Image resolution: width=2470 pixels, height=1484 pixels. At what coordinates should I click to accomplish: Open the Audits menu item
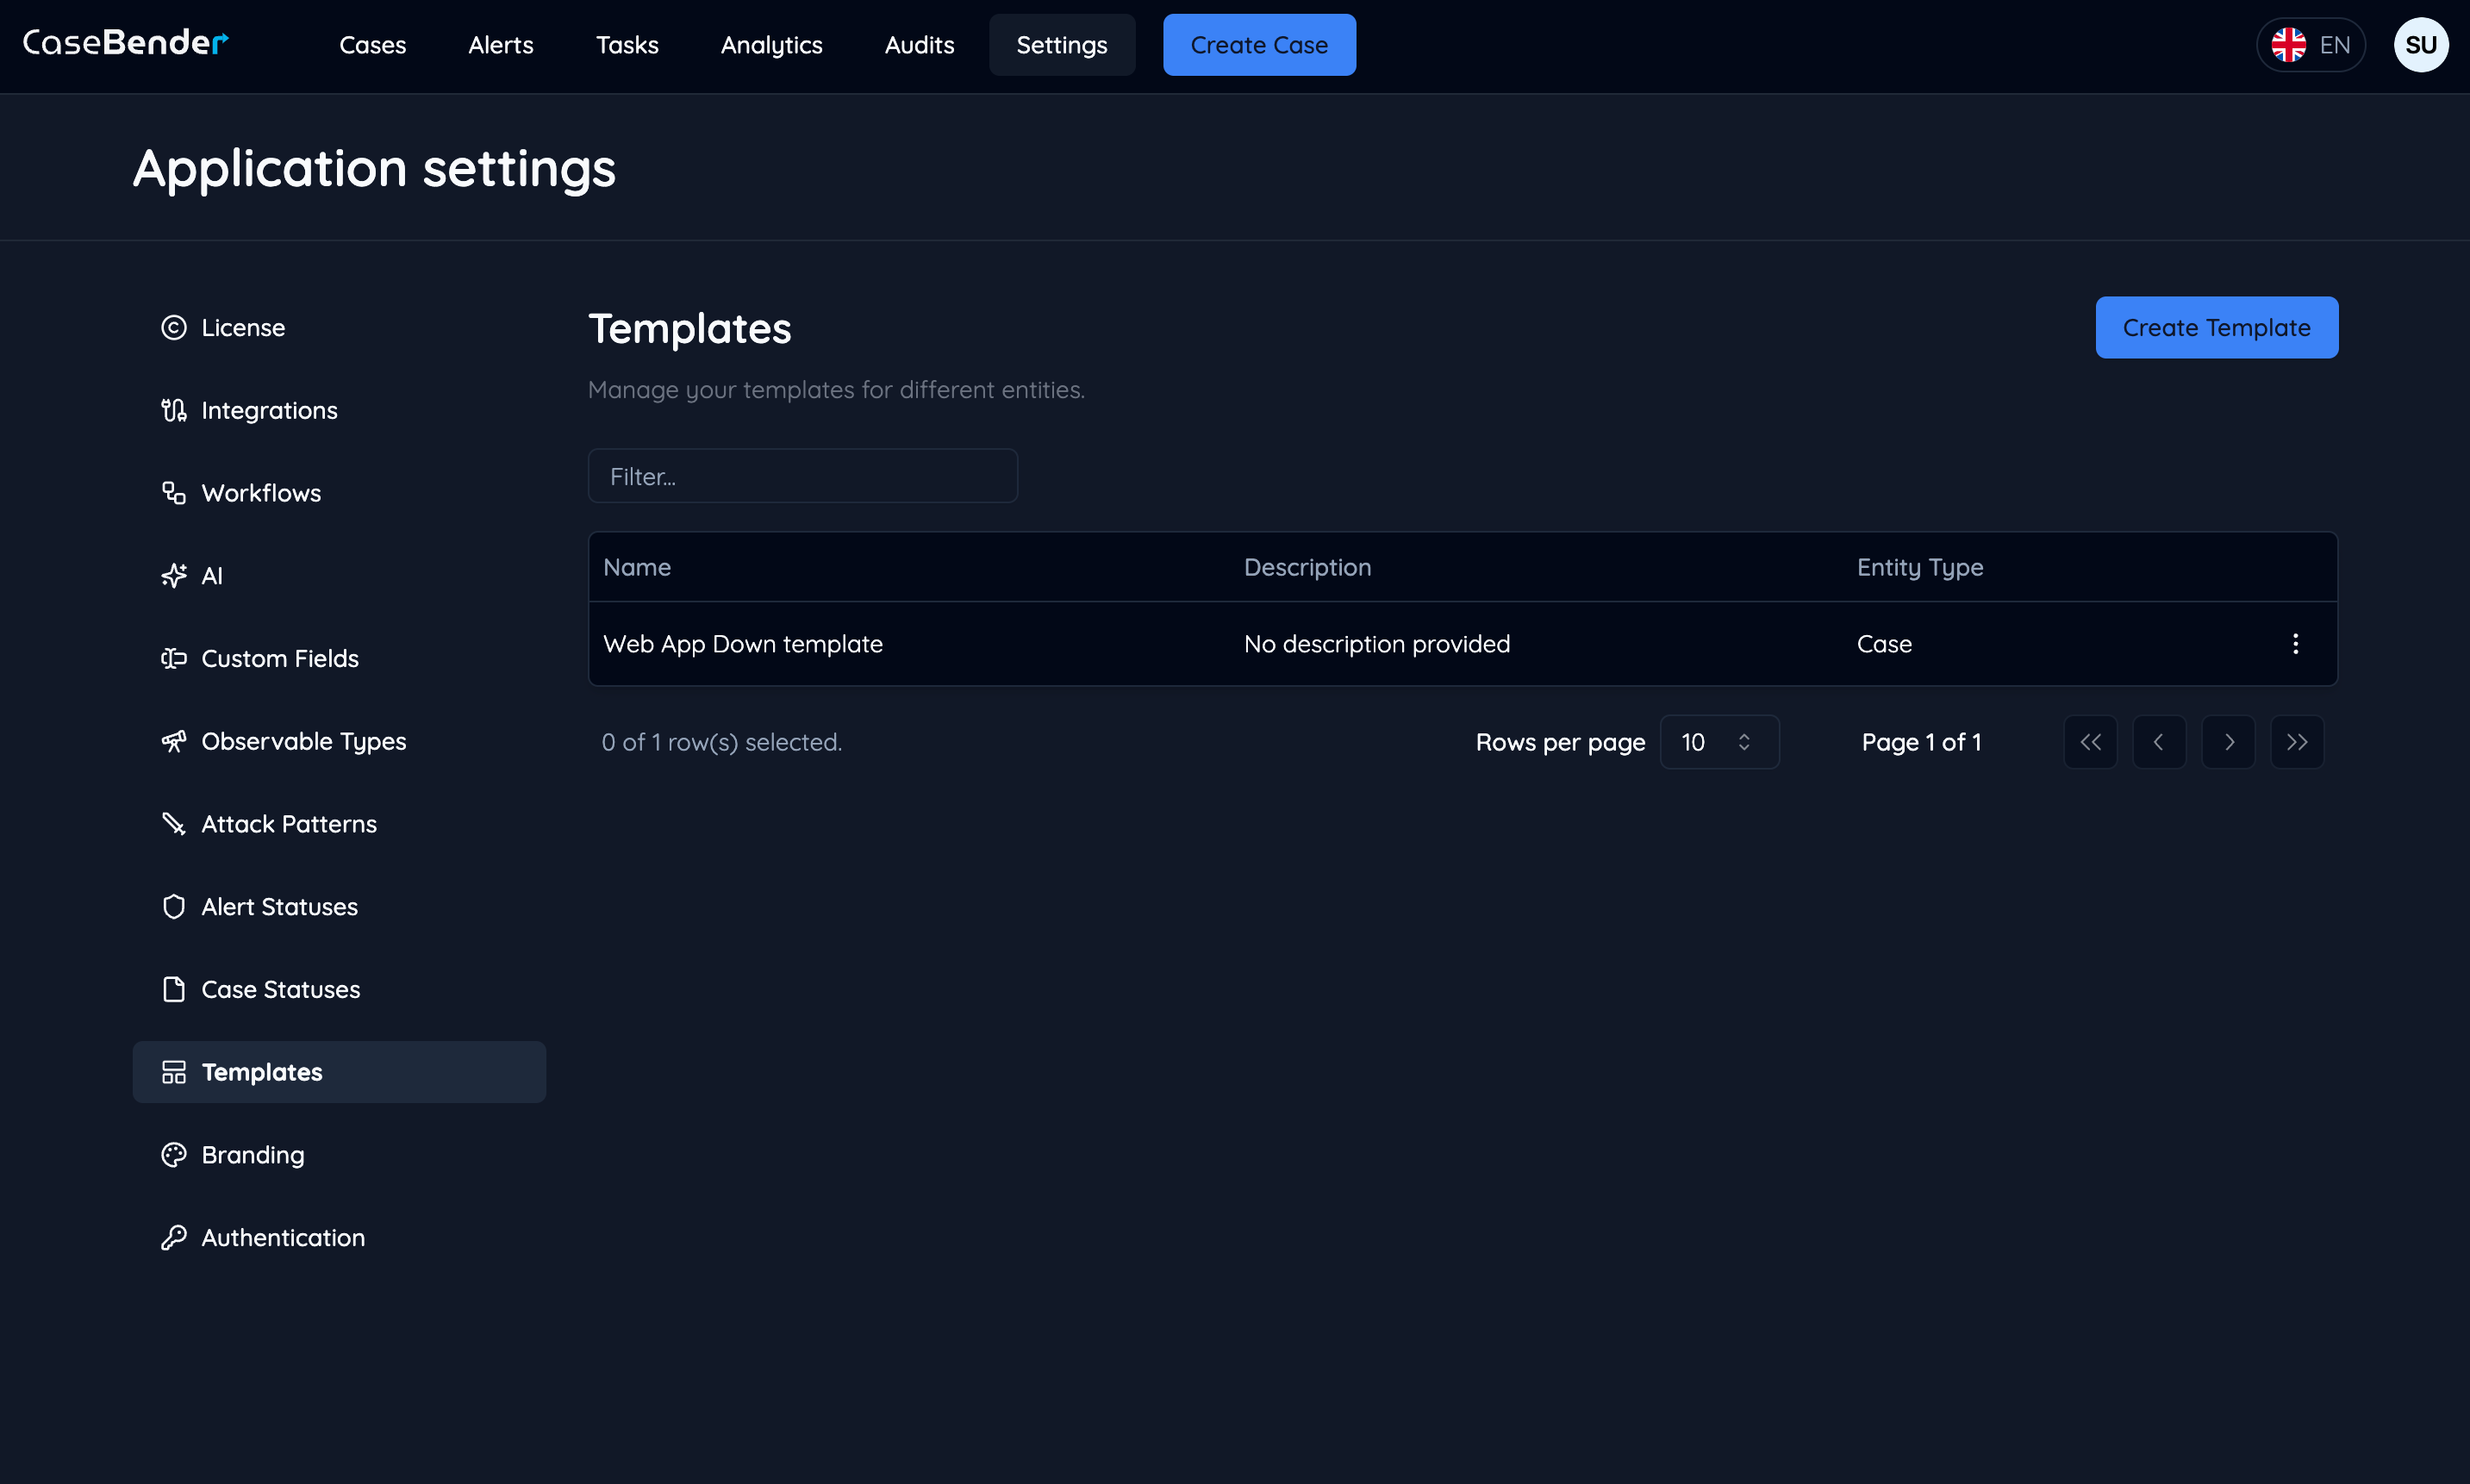(919, 45)
